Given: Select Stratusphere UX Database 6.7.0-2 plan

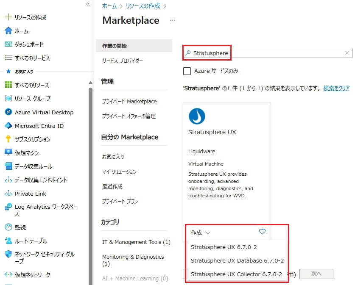Looking at the screenshot, I should [237, 260].
